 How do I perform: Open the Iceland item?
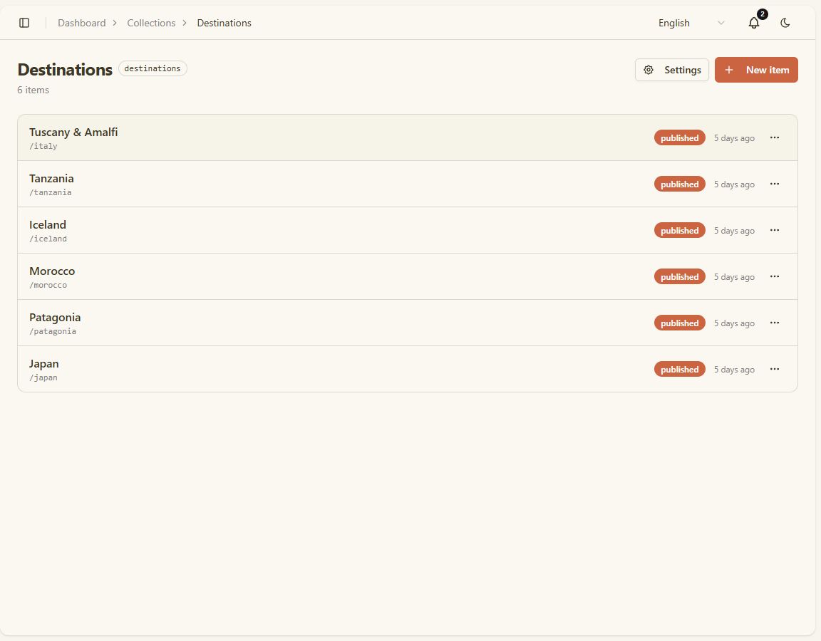click(408, 230)
